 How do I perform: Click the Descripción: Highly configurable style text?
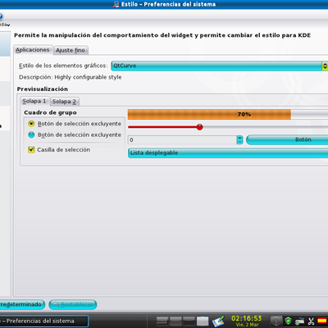[x=71, y=77]
